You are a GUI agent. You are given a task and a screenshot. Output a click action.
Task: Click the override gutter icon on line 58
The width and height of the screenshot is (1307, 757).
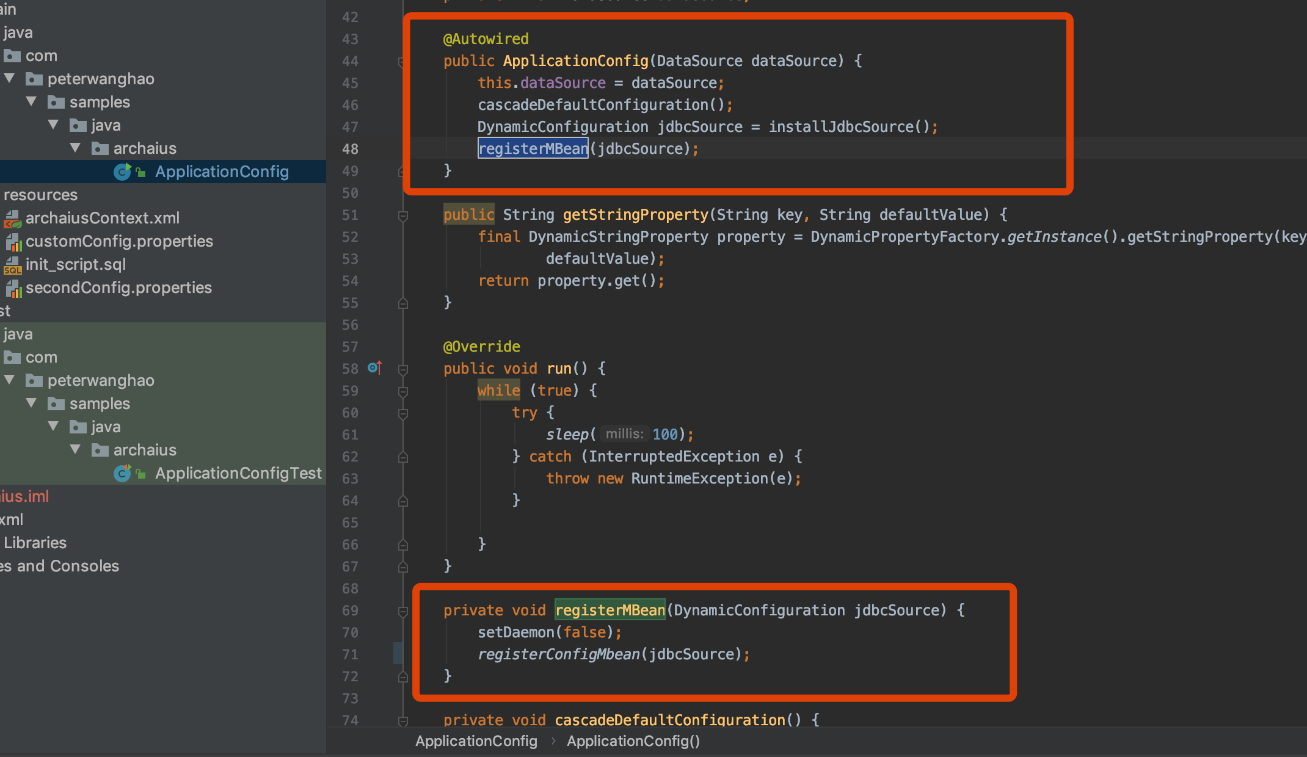click(374, 368)
